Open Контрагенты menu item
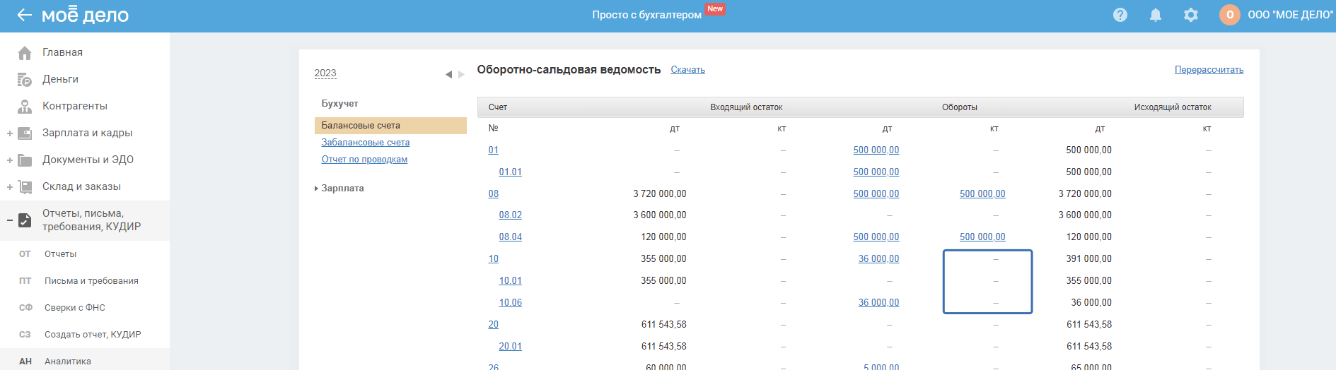The height and width of the screenshot is (370, 1336). (x=75, y=106)
